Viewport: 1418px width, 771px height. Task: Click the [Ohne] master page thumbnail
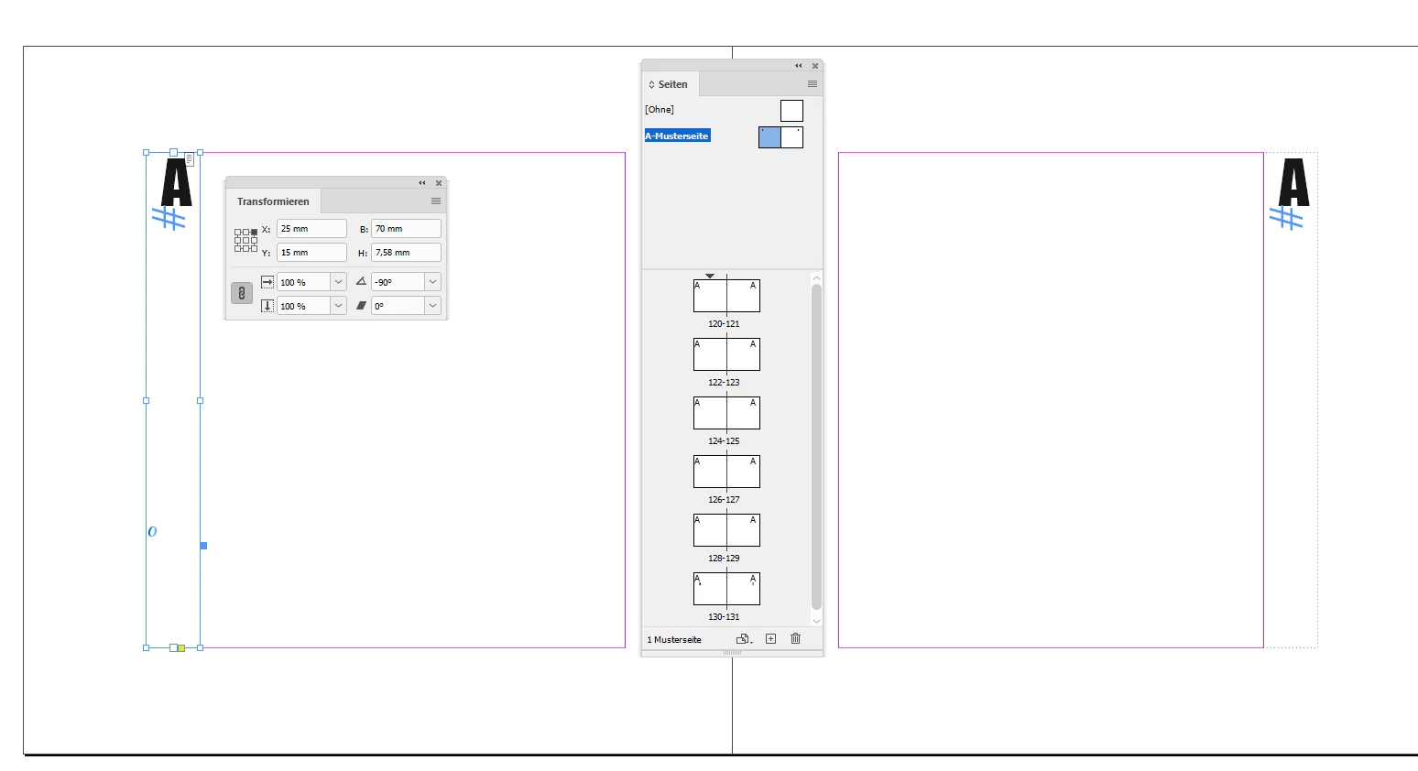click(x=791, y=111)
